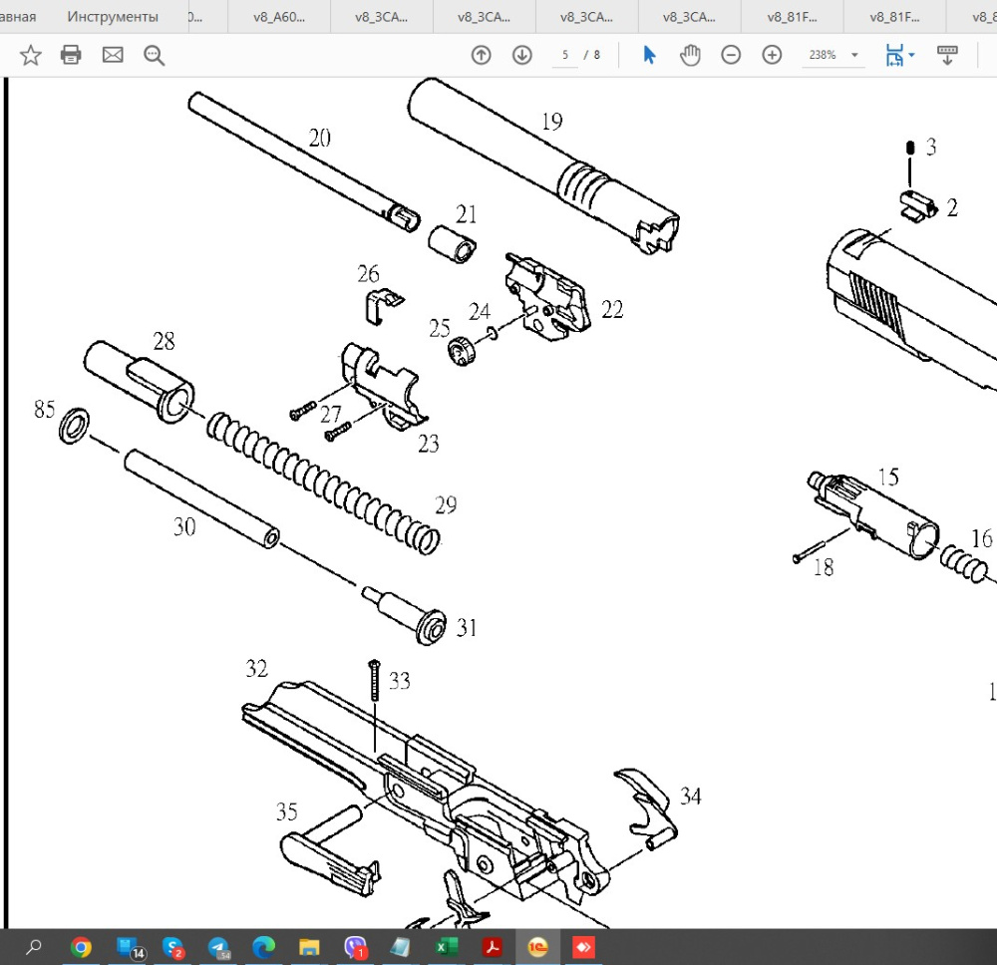This screenshot has height=965, width=997.
Task: Open the Главная home tab
Action: (18, 17)
